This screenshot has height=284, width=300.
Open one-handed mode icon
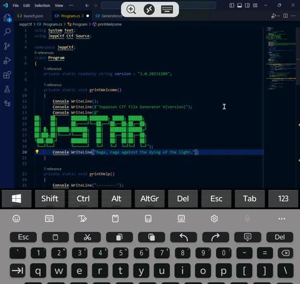click(148, 219)
